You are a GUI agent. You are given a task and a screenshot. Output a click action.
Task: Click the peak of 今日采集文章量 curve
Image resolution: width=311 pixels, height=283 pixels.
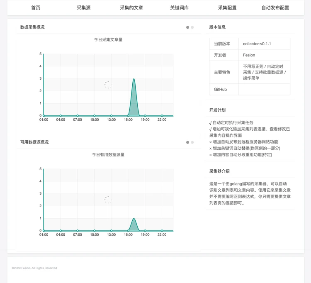(134, 79)
